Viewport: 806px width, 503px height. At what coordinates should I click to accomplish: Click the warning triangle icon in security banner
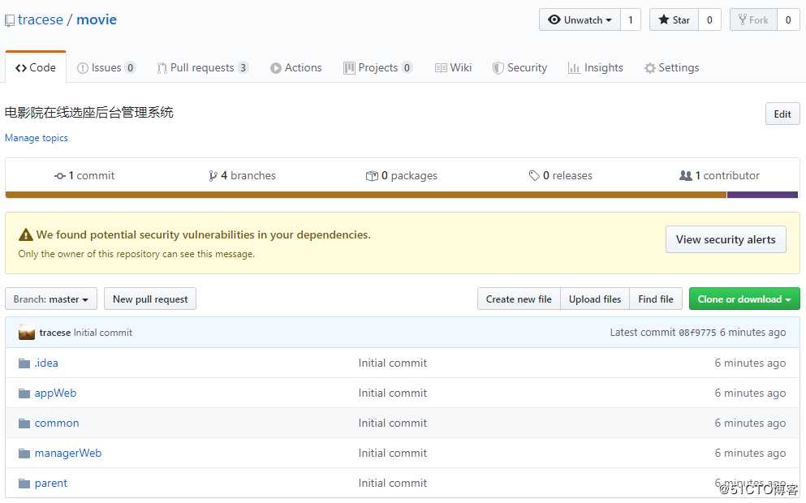pos(26,235)
